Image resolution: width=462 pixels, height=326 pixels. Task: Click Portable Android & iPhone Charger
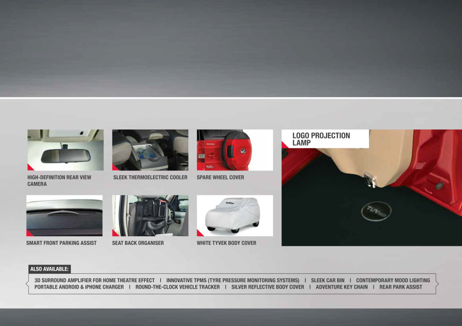click(x=79, y=287)
